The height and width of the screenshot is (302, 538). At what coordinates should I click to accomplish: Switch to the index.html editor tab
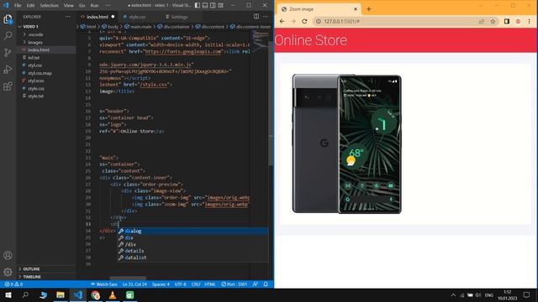coord(98,17)
